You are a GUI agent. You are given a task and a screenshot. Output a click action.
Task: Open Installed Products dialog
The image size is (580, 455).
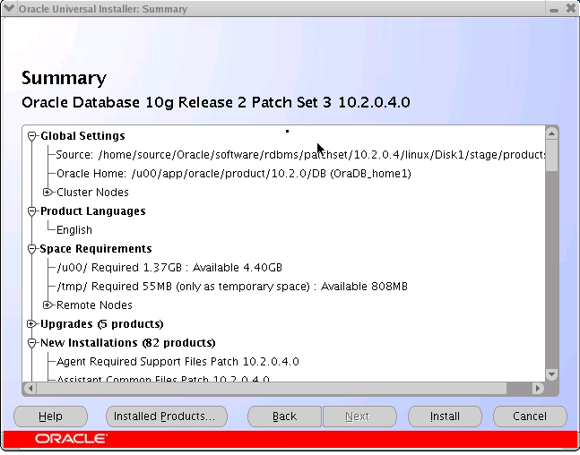point(167,416)
